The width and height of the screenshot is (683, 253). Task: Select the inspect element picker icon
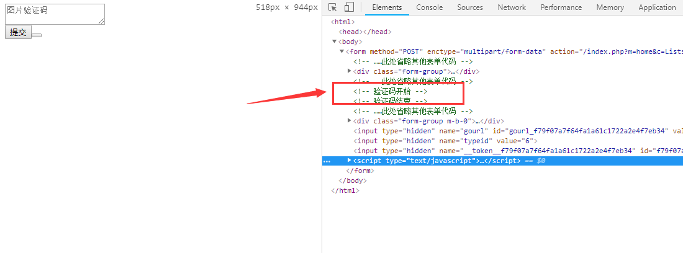pyautogui.click(x=333, y=7)
